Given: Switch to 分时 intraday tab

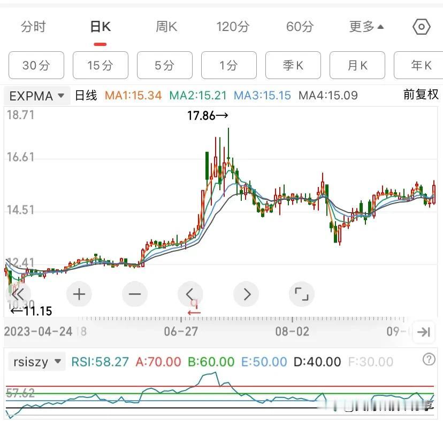Looking at the screenshot, I should 33,27.
